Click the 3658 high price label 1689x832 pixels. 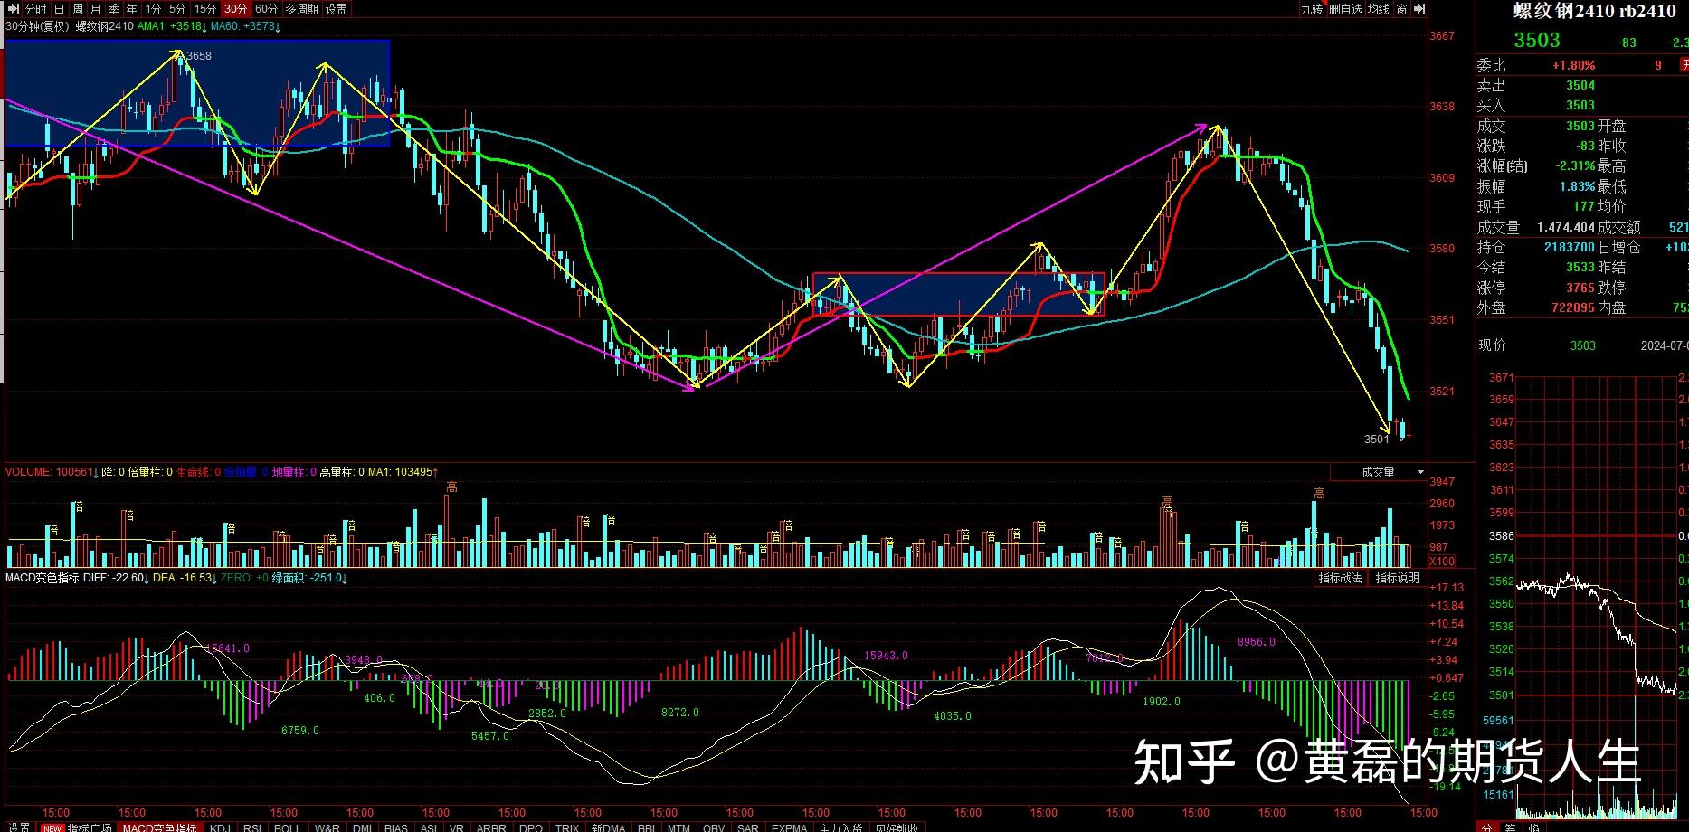pos(199,56)
